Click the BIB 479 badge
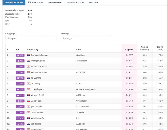167x130 pixels. click(20, 107)
